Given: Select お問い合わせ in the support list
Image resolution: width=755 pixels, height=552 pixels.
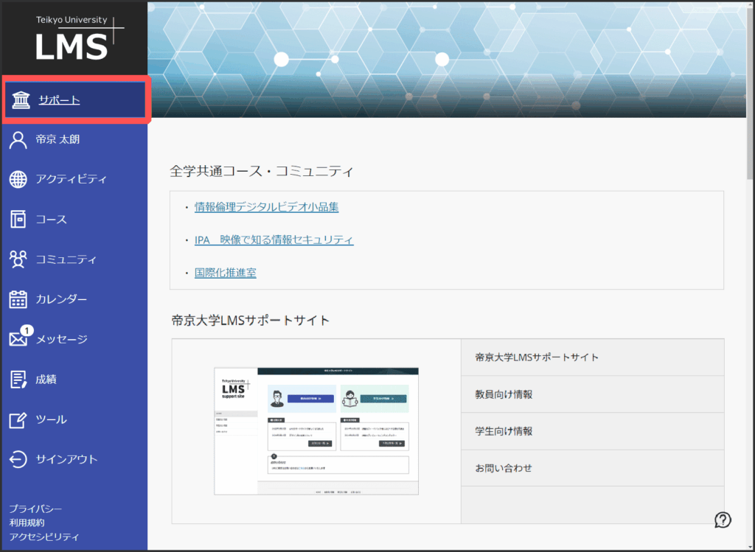Looking at the screenshot, I should pyautogui.click(x=592, y=468).
